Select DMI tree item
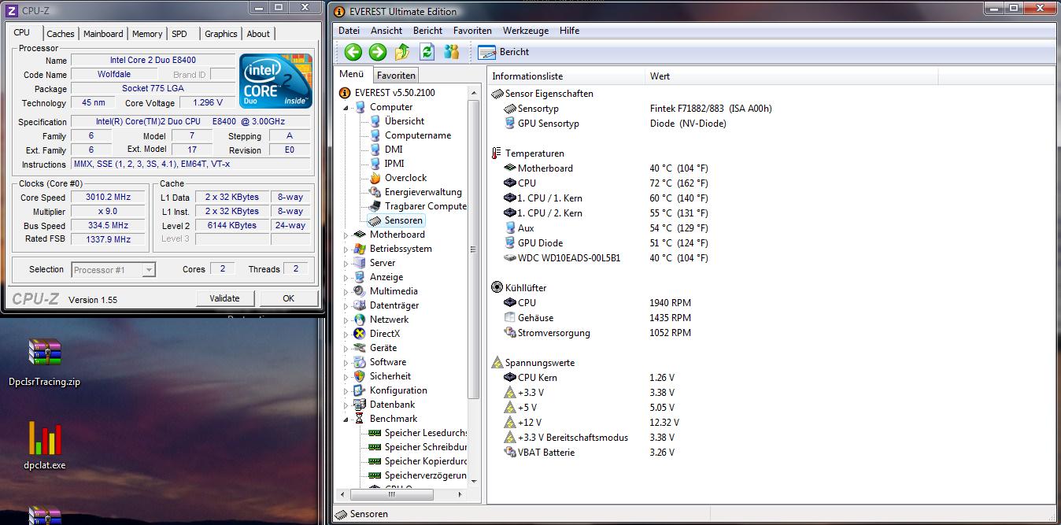The width and height of the screenshot is (1061, 525). (394, 150)
